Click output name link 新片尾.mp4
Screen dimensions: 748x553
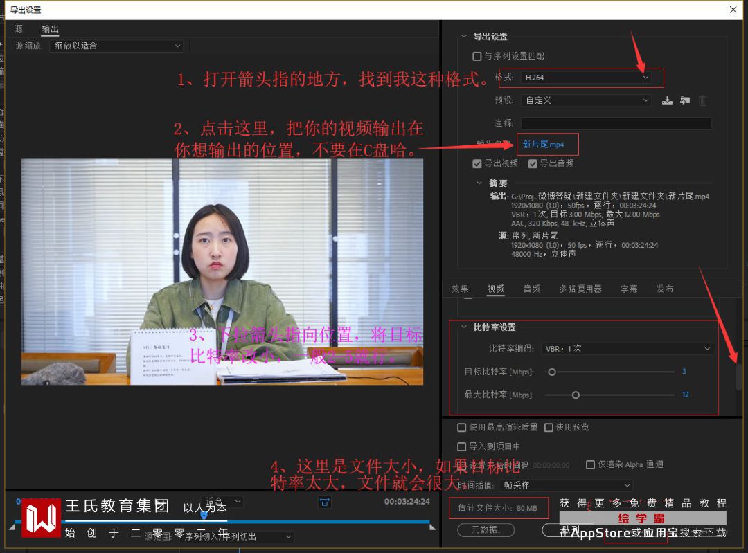[x=544, y=145]
